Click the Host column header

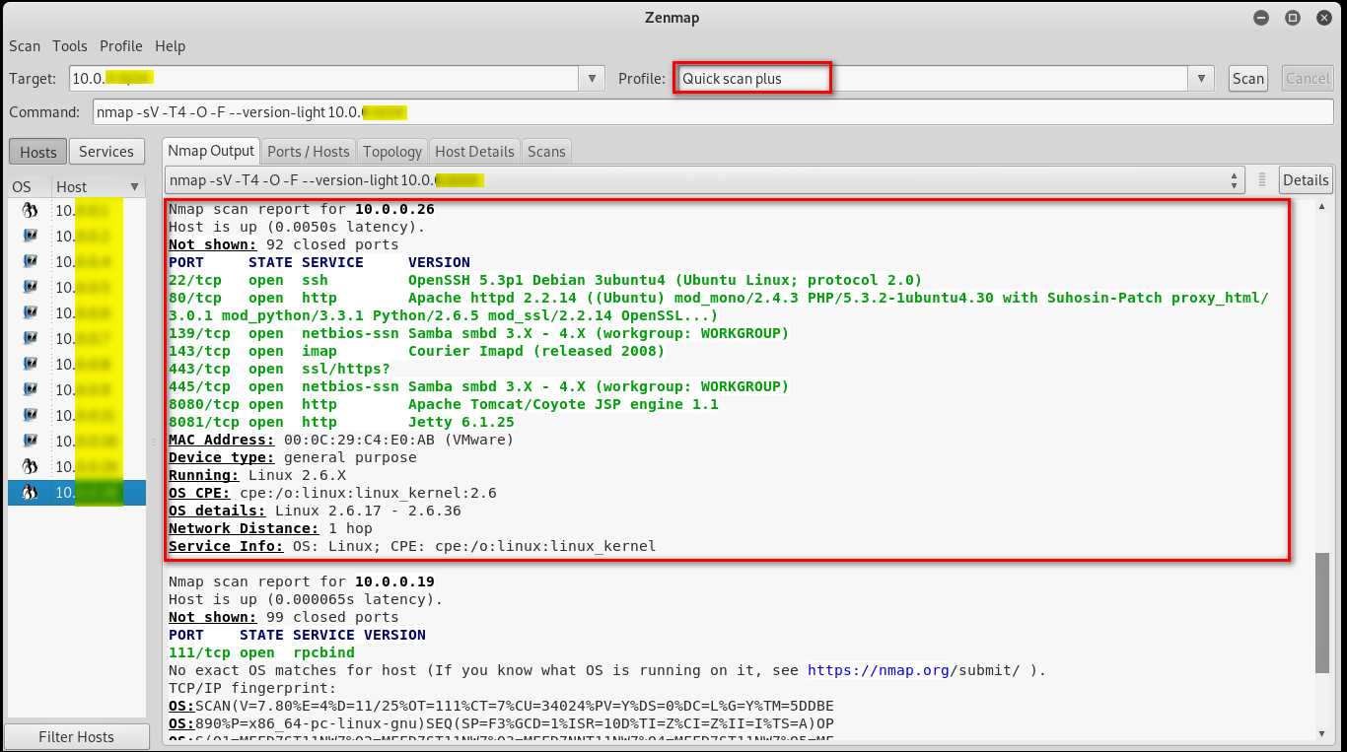click(98, 186)
